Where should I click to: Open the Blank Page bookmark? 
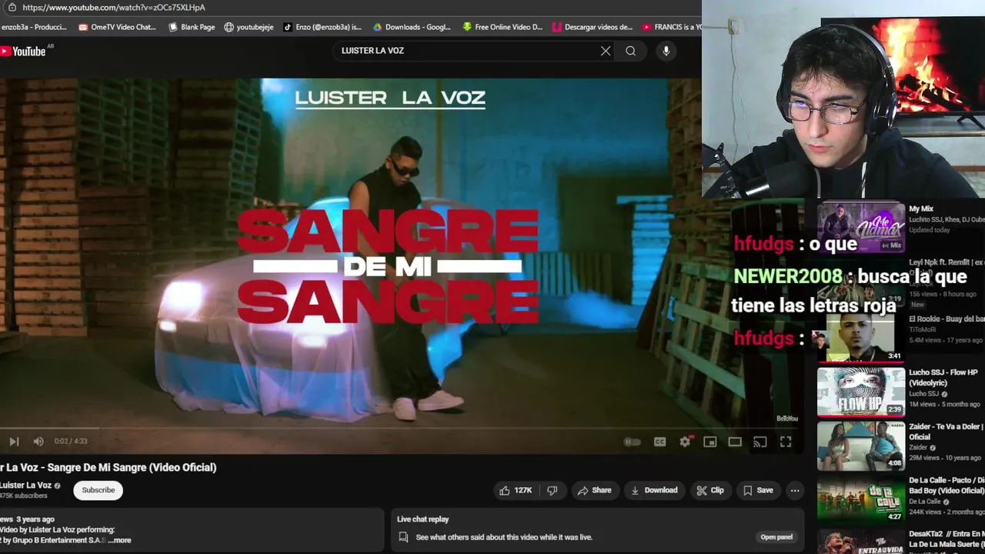point(191,27)
